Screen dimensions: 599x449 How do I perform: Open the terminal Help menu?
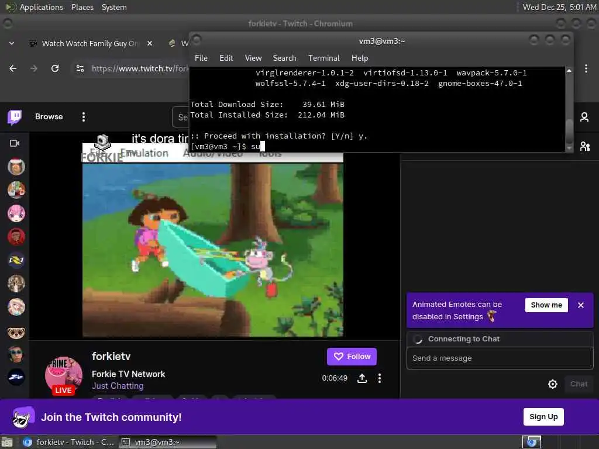360,58
